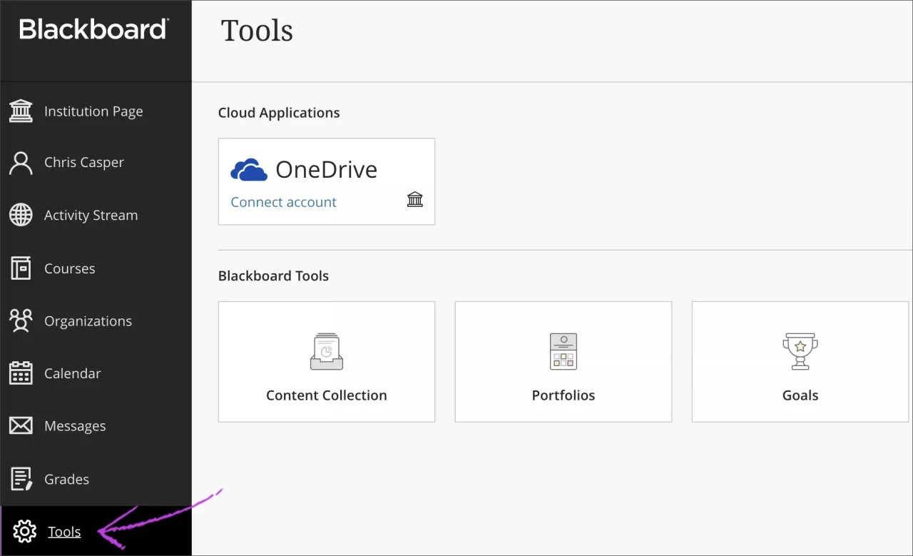Open the Calendar icon
913x556 pixels.
point(21,373)
